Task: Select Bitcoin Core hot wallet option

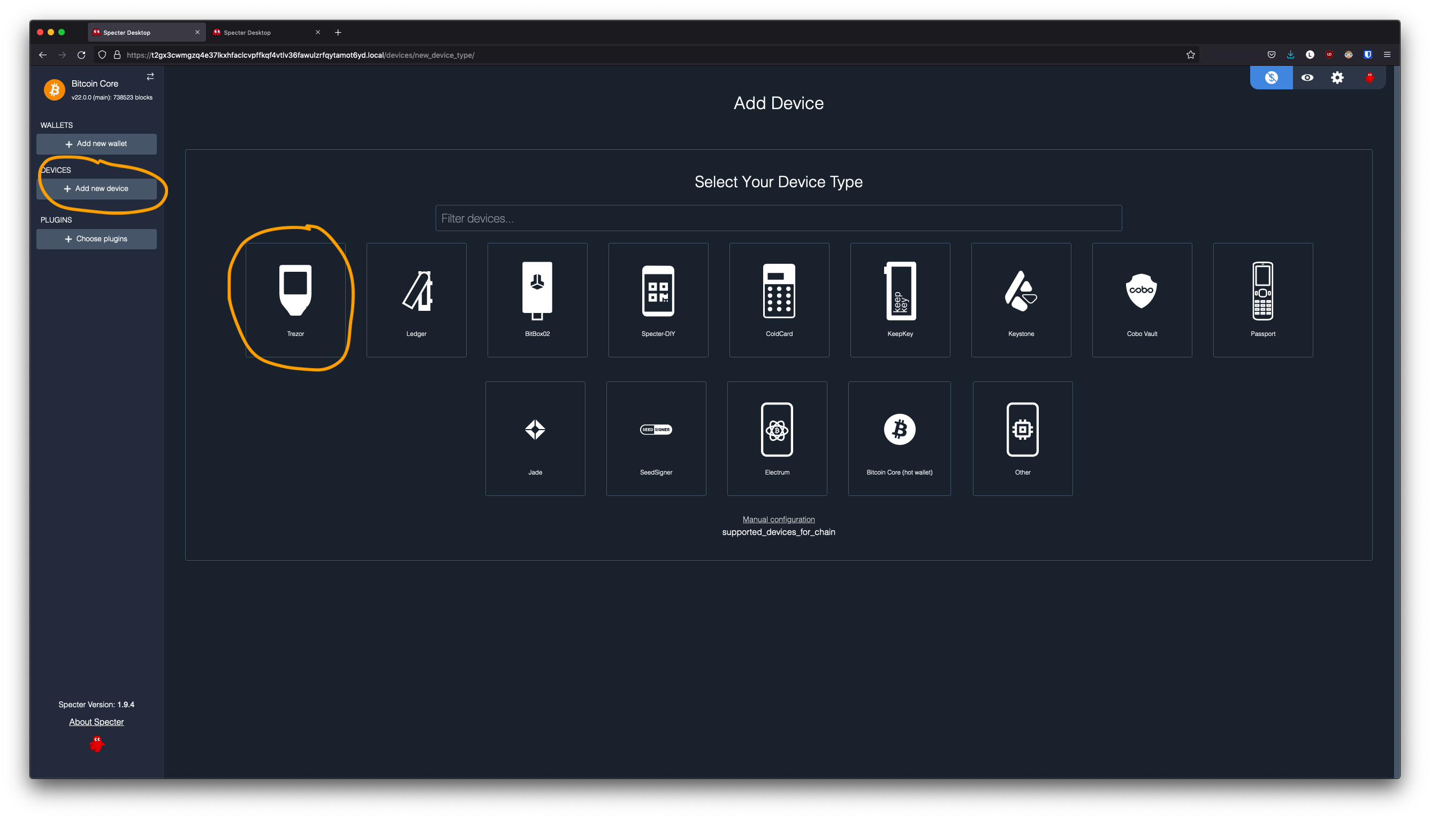Action: tap(899, 438)
